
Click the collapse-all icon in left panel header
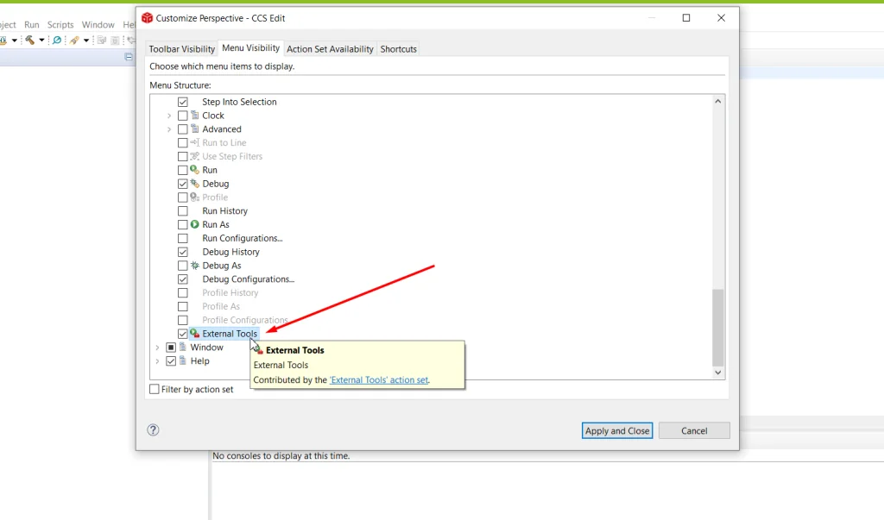tap(129, 57)
